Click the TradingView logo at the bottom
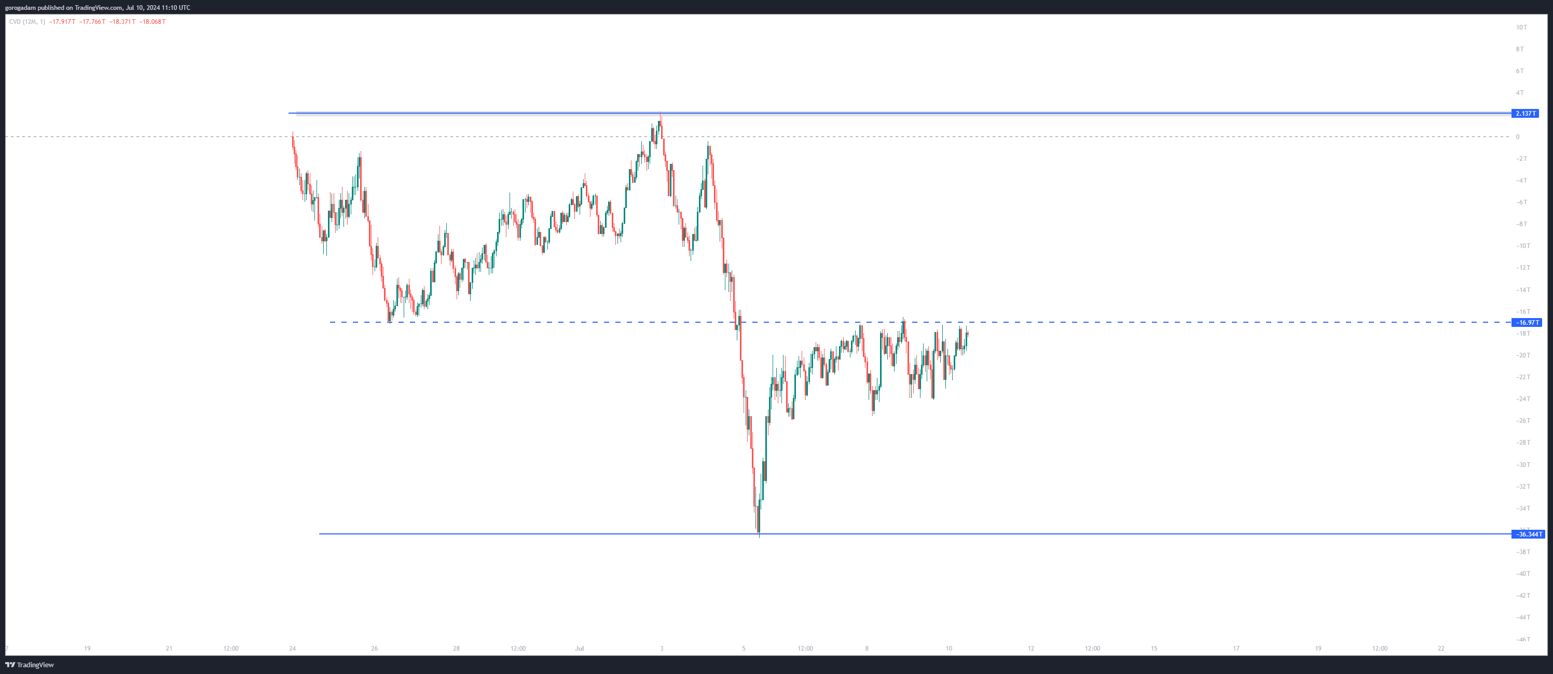 tap(30, 665)
